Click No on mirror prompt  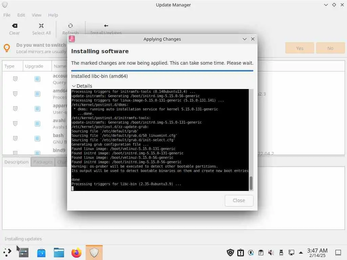coord(330,48)
